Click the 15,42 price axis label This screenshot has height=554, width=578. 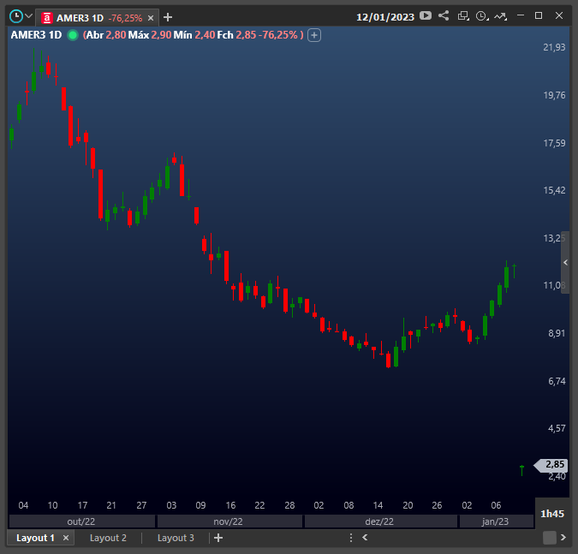tap(554, 190)
